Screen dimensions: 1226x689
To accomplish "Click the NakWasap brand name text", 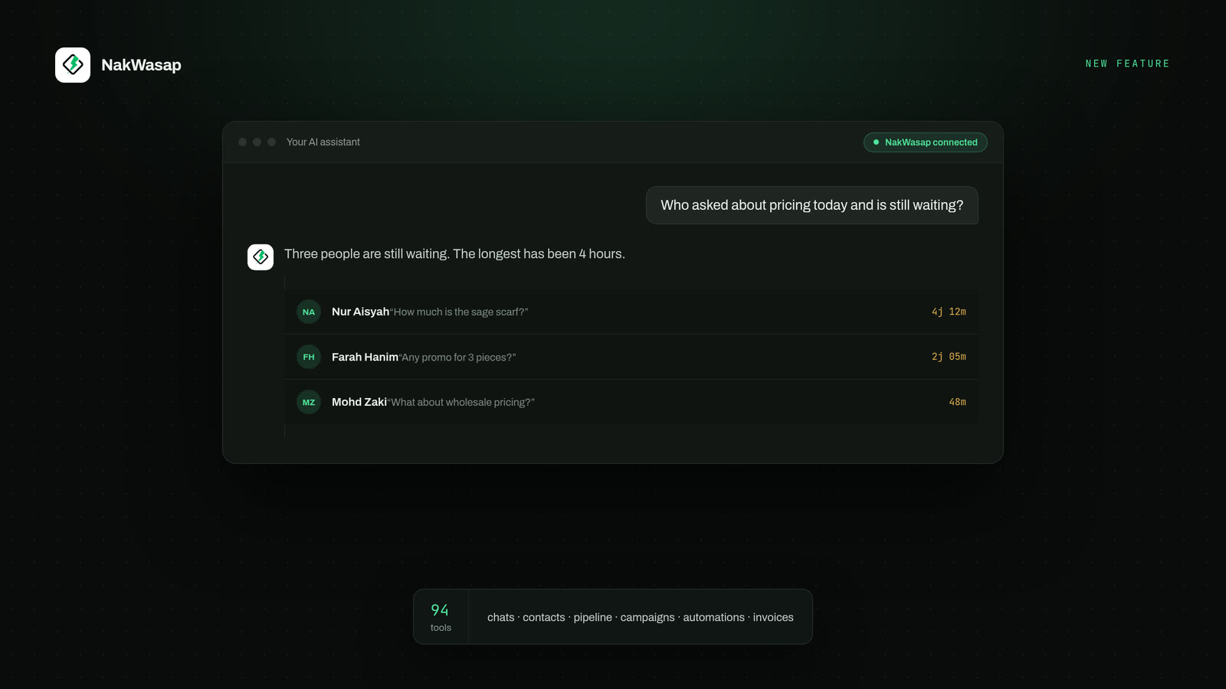I will click(141, 65).
